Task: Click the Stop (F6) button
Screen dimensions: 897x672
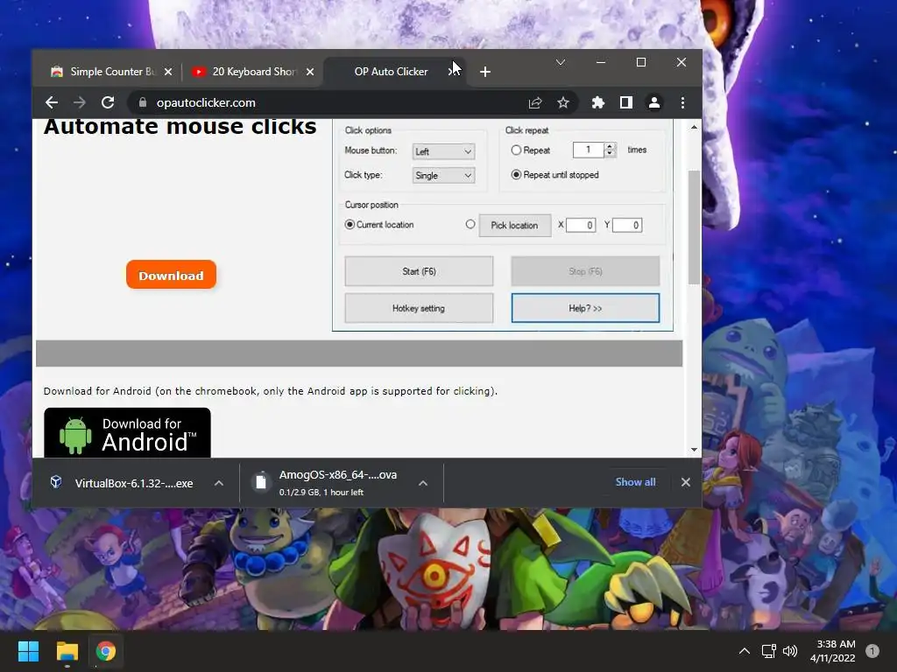Action: pos(585,271)
